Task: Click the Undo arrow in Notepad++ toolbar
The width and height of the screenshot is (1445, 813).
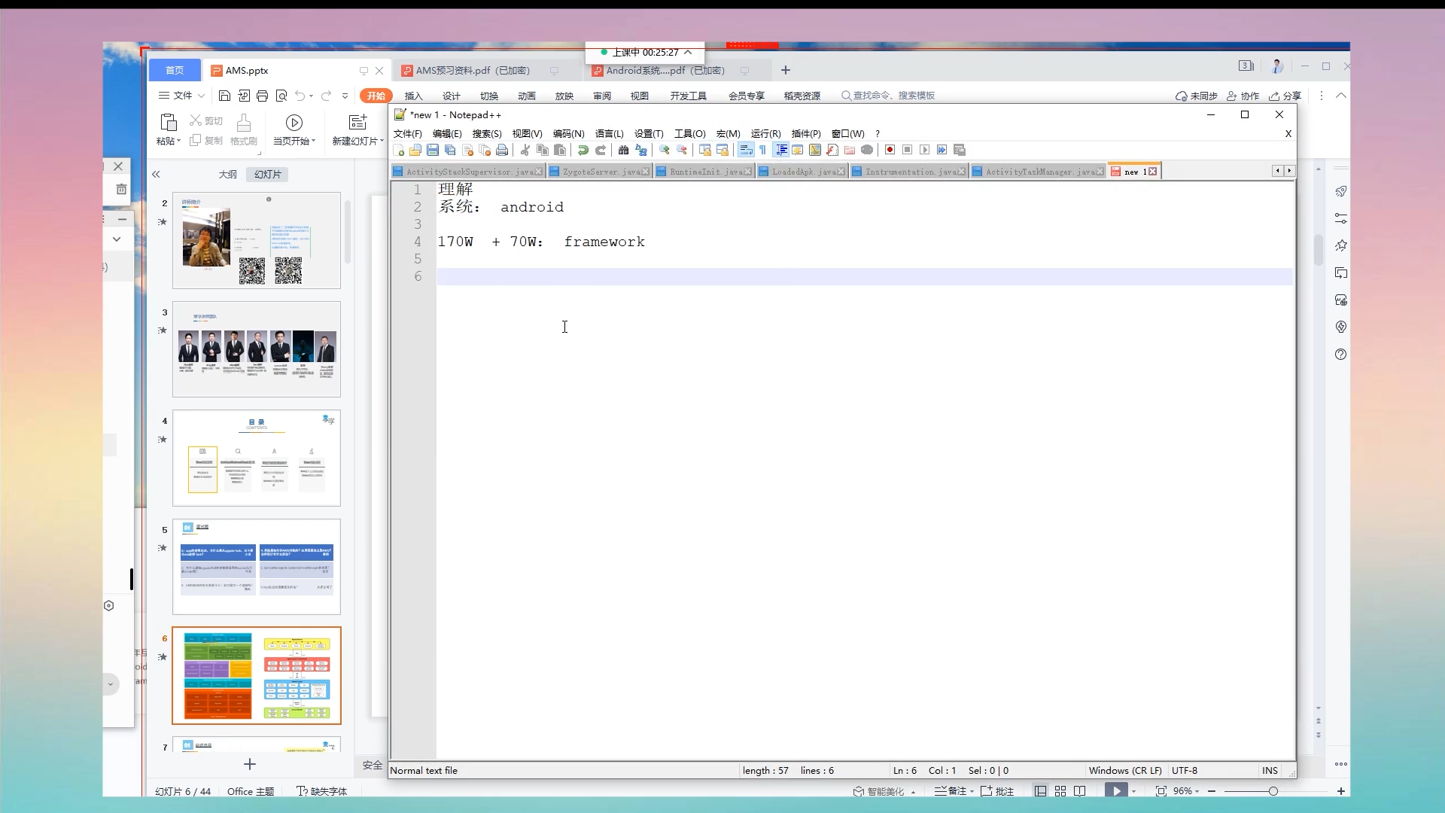Action: point(583,150)
